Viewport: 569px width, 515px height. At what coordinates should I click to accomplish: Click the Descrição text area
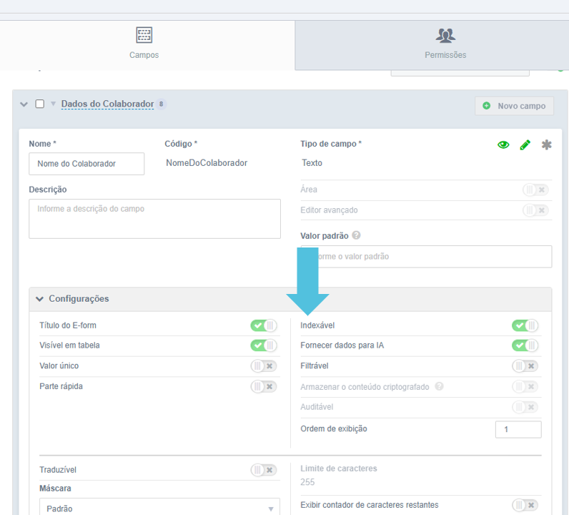[x=154, y=219]
